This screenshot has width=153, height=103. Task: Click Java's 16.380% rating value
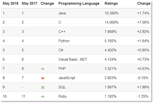tap(112, 13)
